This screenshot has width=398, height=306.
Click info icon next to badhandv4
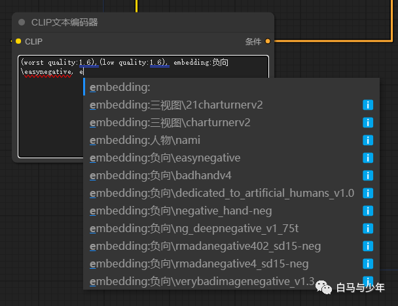click(x=368, y=175)
